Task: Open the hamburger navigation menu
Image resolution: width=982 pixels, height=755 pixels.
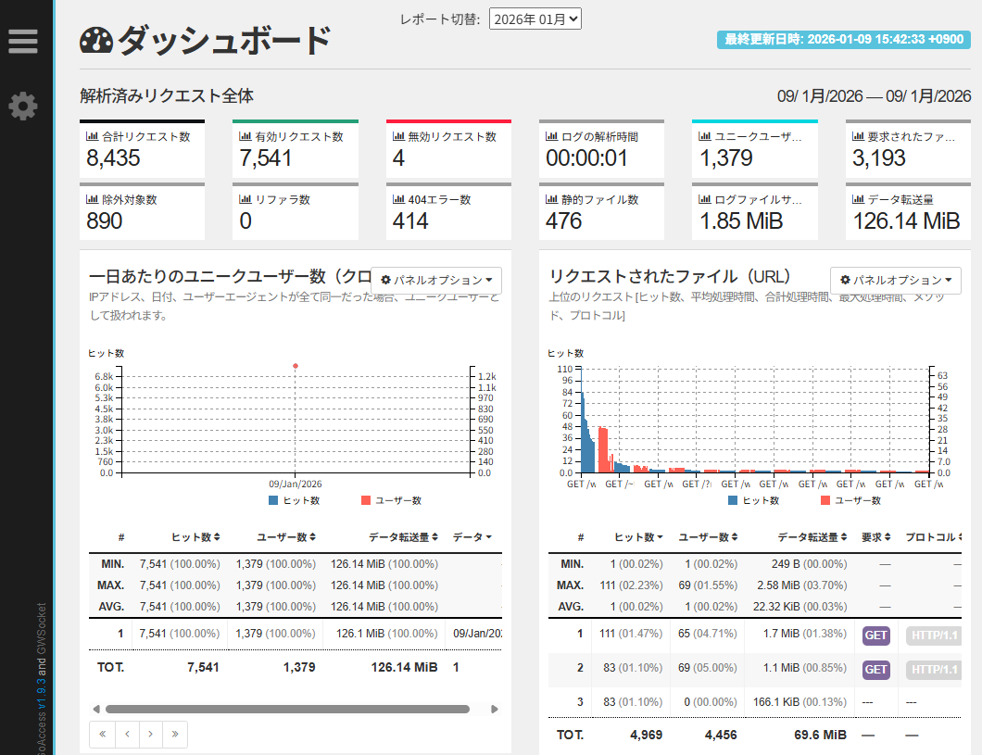Action: (x=23, y=42)
